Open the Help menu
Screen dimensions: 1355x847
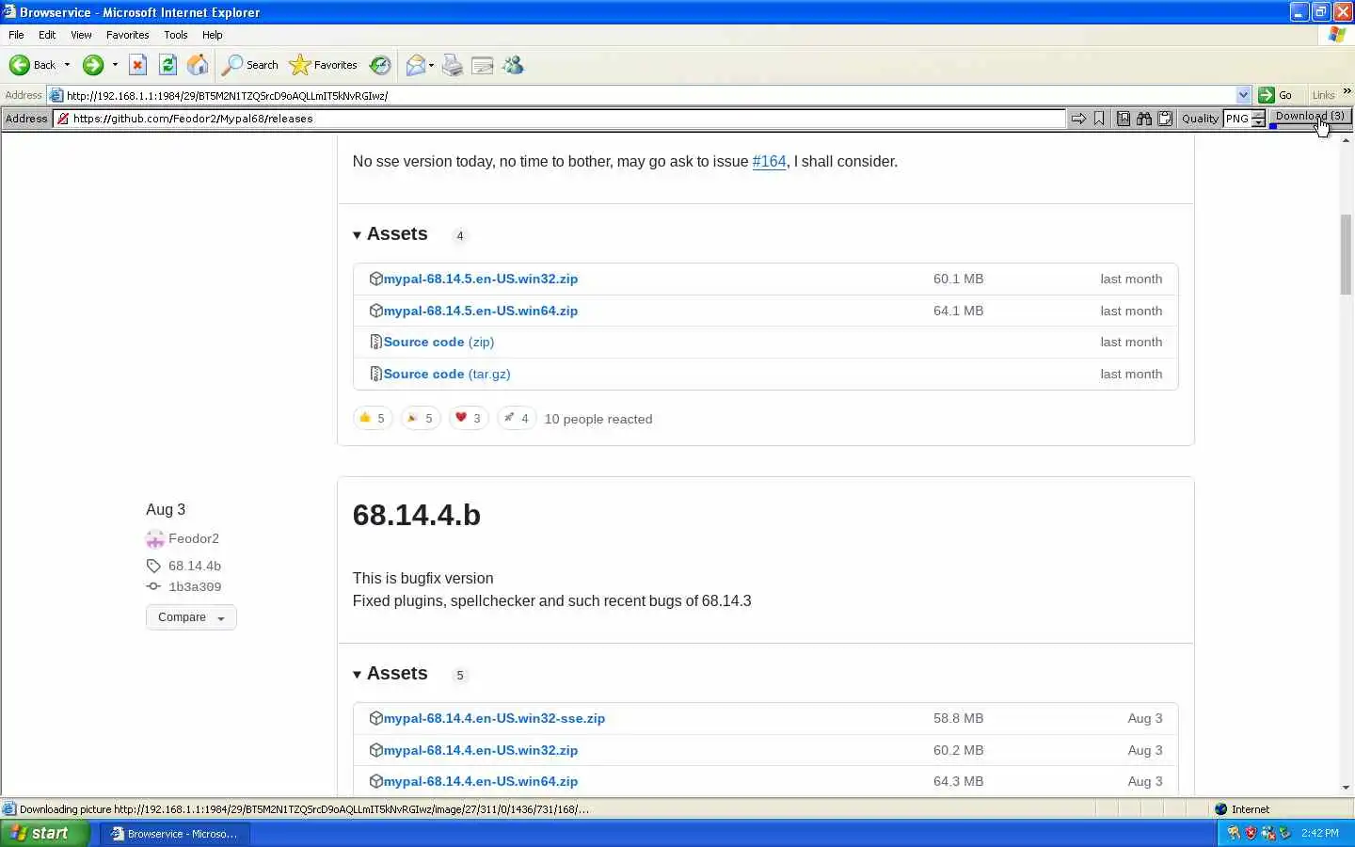coord(213,35)
